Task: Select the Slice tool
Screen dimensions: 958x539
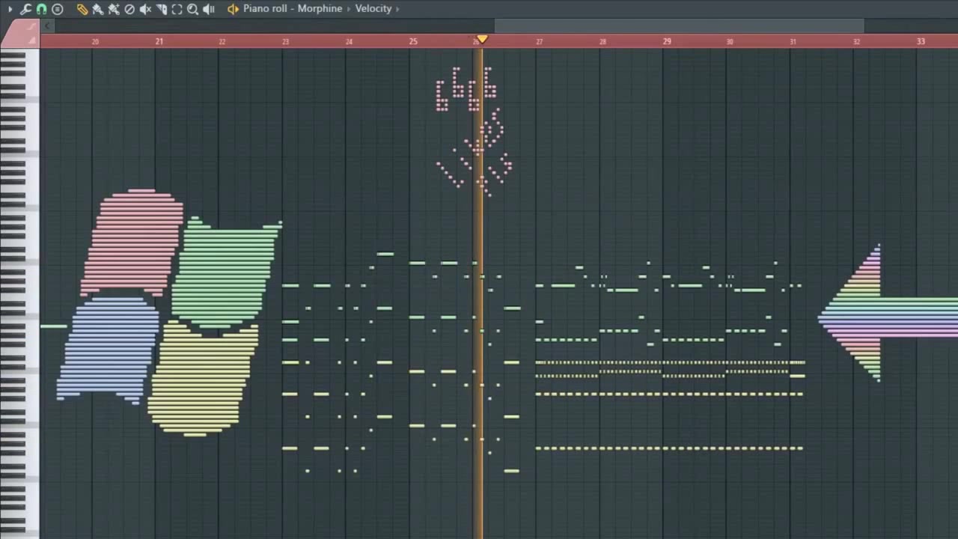Action: coord(162,8)
